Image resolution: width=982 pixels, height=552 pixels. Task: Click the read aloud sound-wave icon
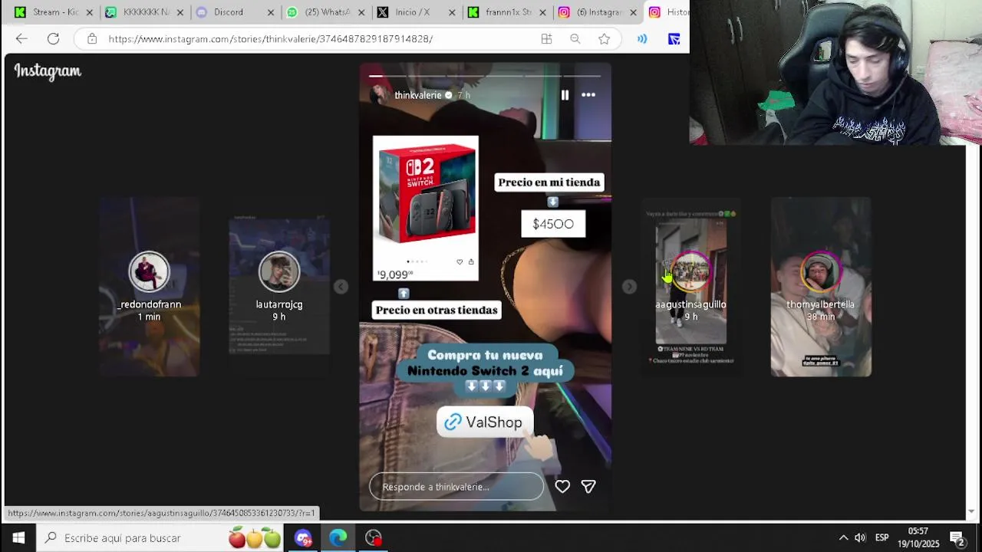coord(642,38)
